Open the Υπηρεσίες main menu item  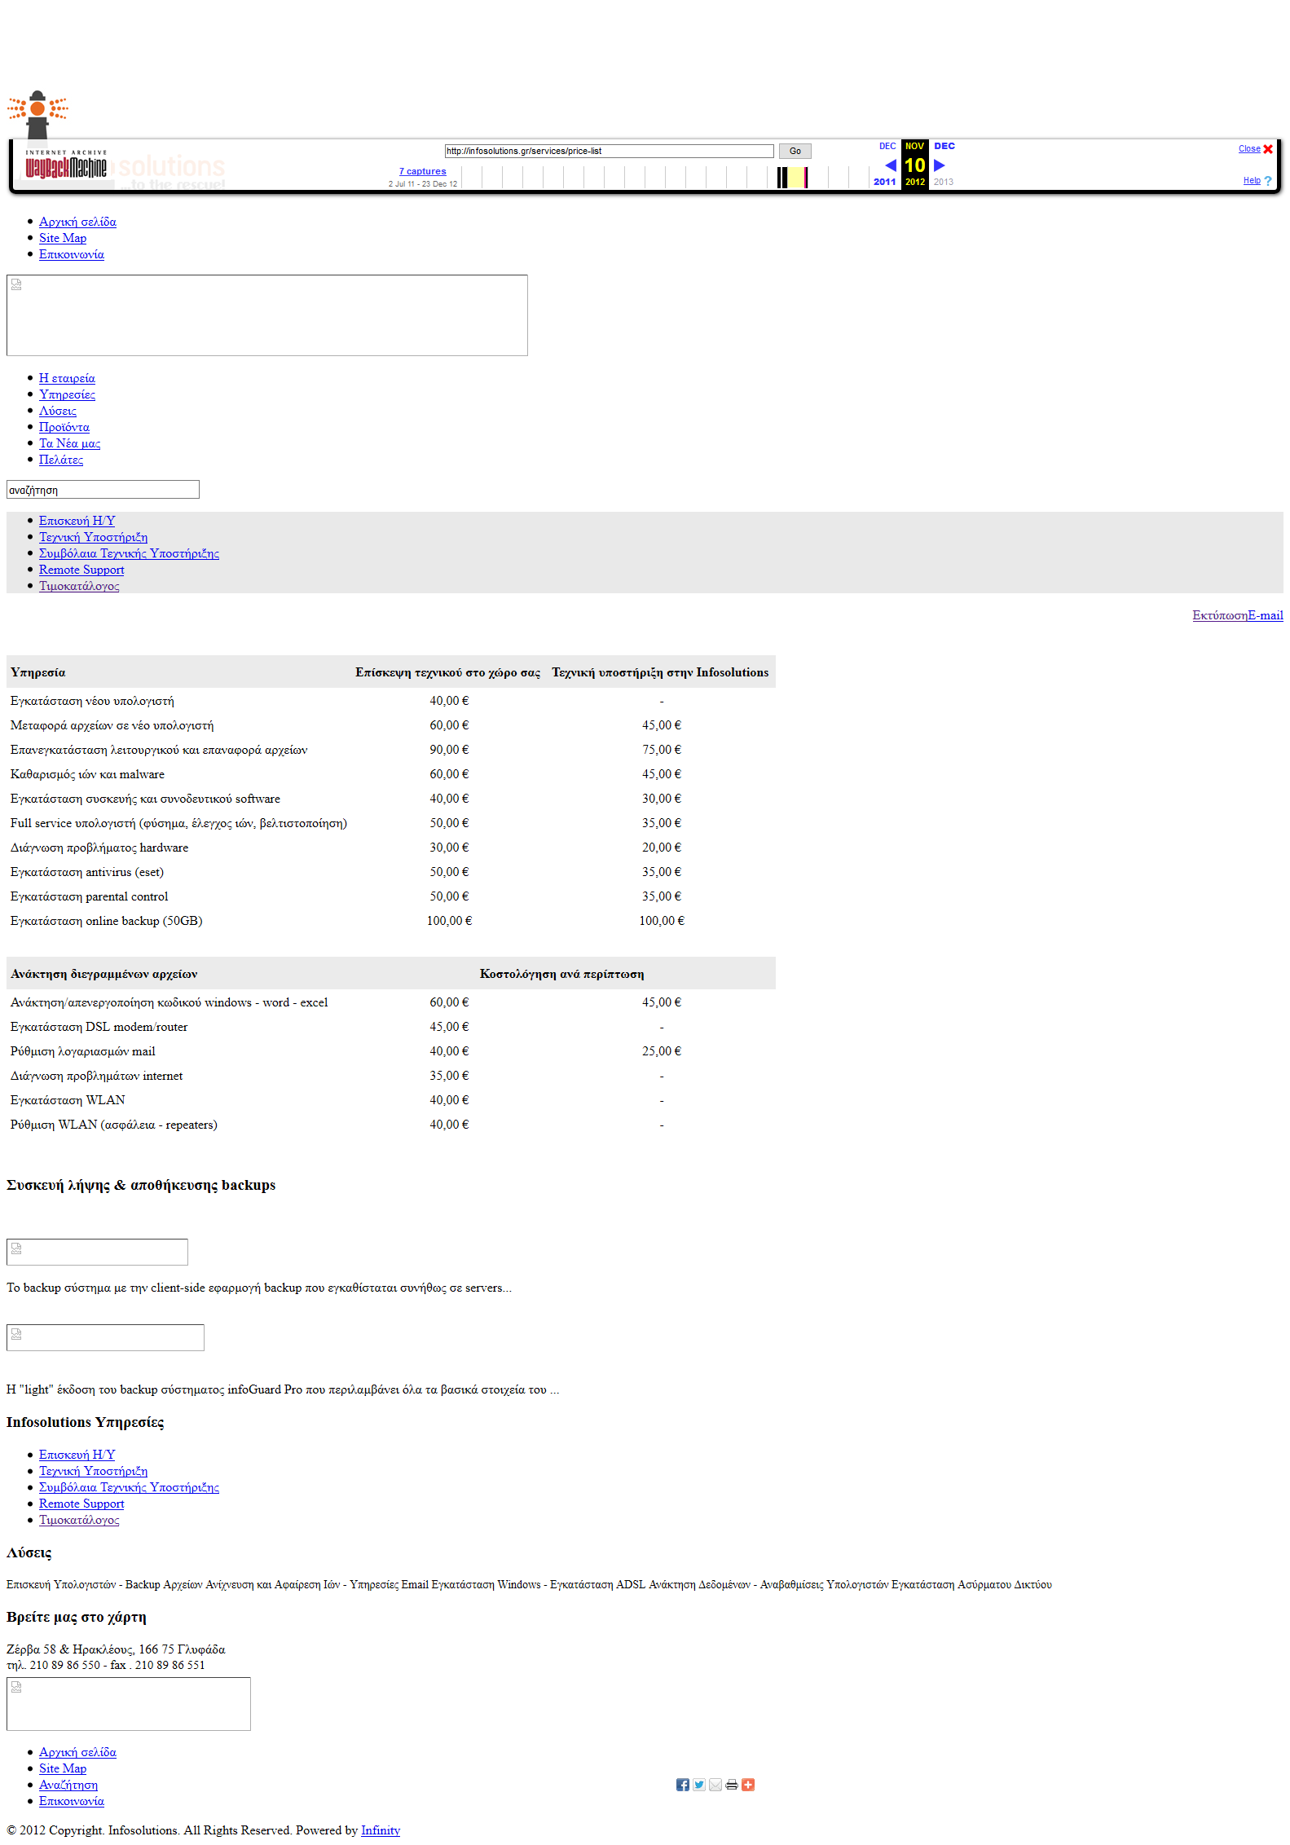tap(67, 394)
